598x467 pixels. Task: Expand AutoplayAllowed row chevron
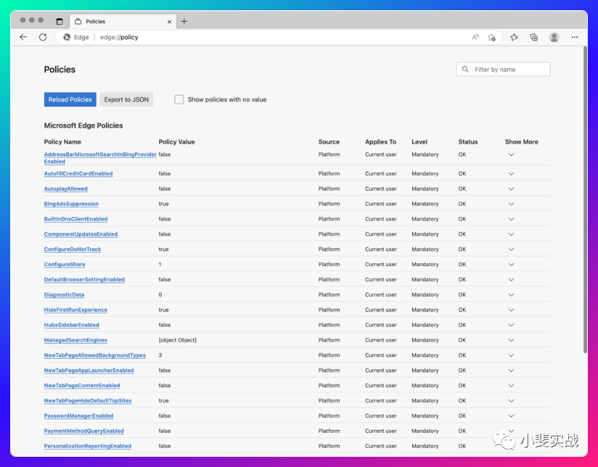pos(511,189)
